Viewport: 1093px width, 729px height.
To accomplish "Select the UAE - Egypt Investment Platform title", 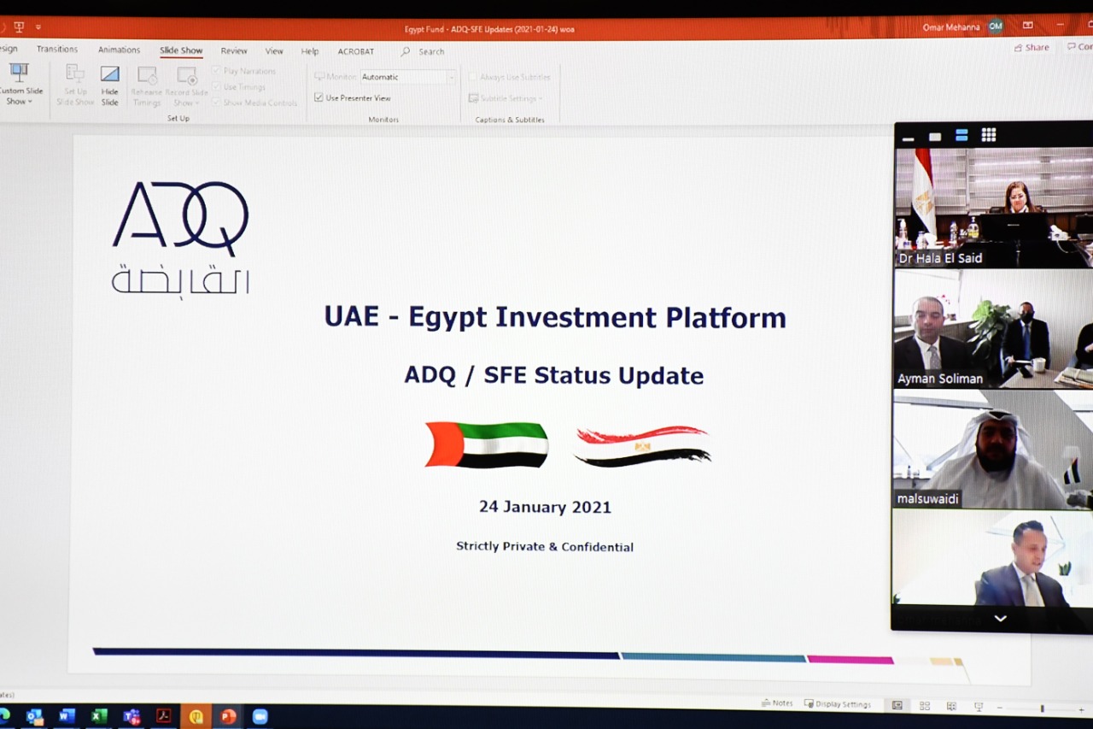I will pos(555,317).
